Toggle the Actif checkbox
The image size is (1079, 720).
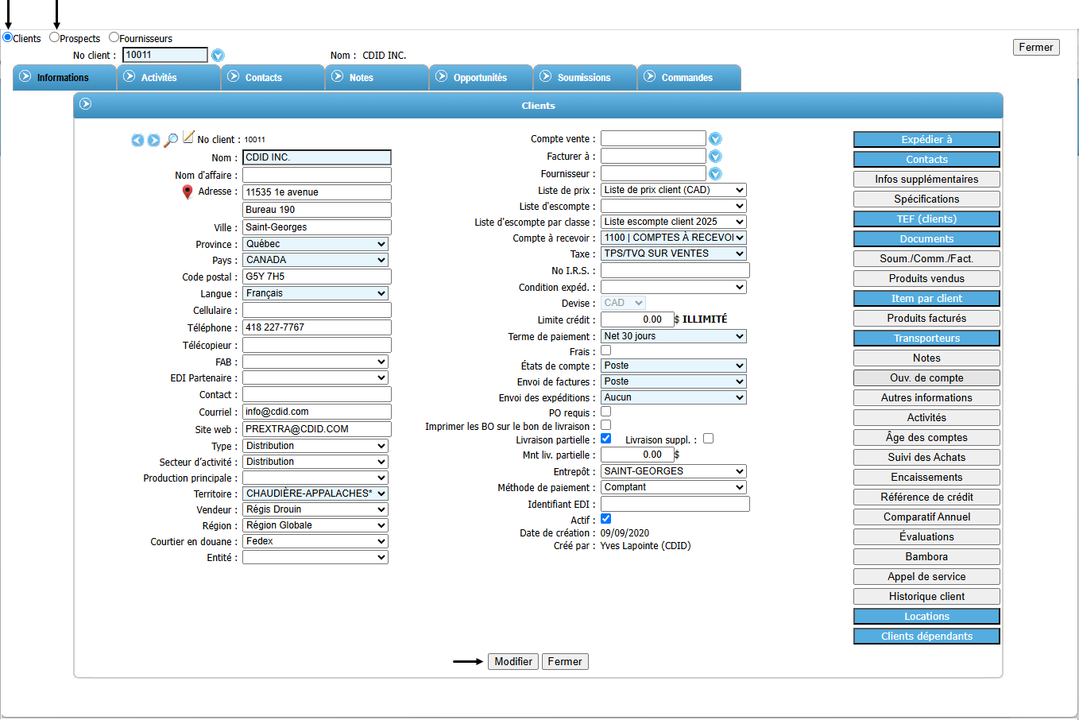pos(605,519)
